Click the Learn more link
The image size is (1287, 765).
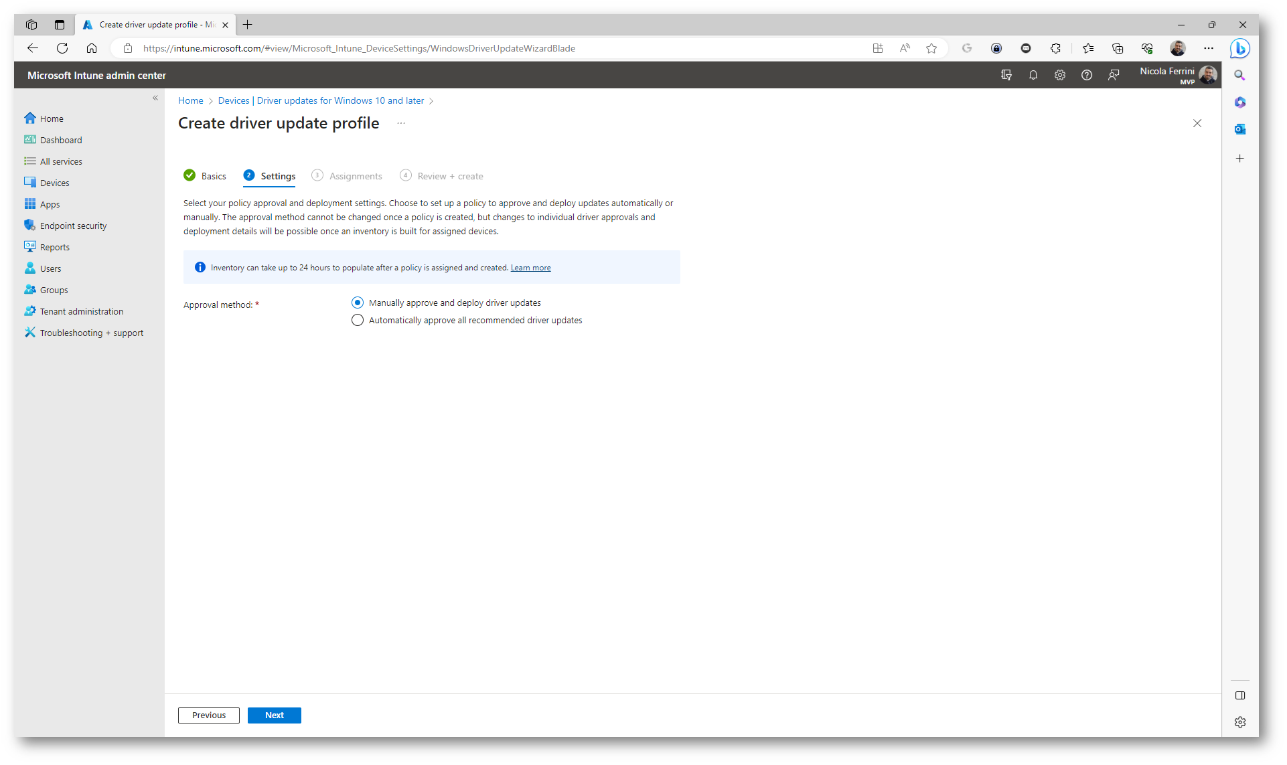click(530, 268)
